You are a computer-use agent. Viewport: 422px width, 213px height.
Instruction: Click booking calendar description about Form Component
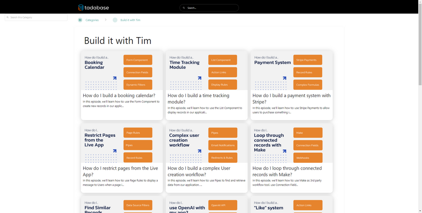121,104
